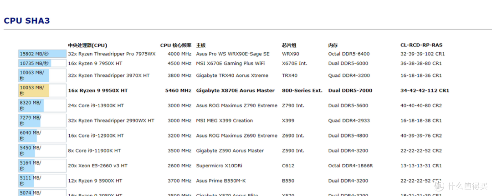Click Gigabyte Z590 Aorus Master
The height and width of the screenshot is (196, 492).
pos(230,151)
